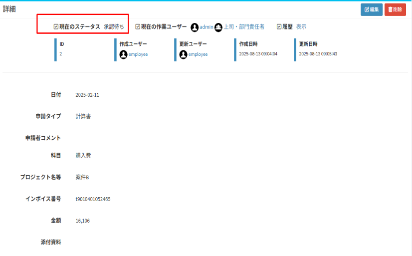Click the ID value 2
This screenshot has width=412, height=256.
(x=61, y=54)
